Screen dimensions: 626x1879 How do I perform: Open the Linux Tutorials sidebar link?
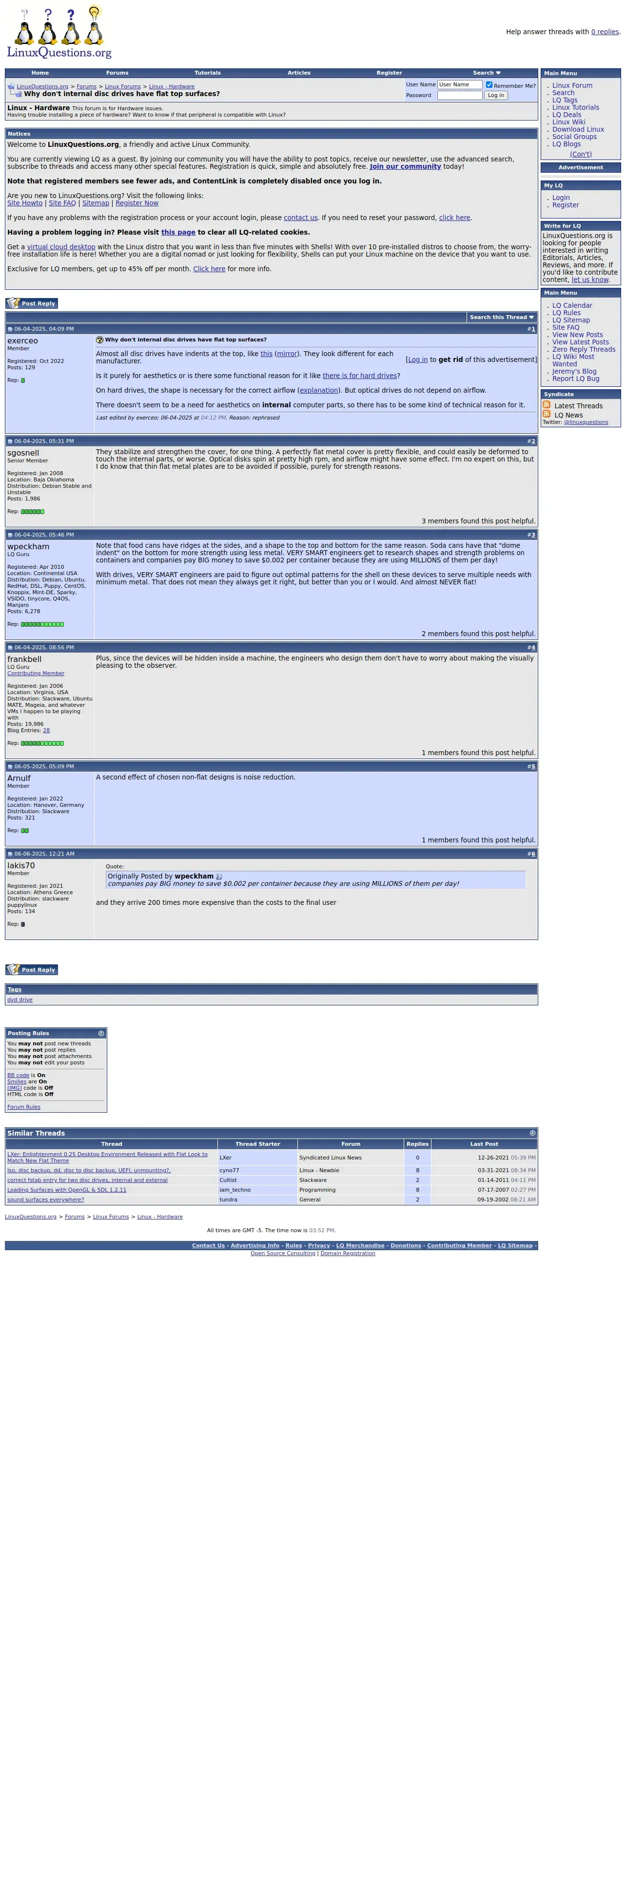click(576, 108)
